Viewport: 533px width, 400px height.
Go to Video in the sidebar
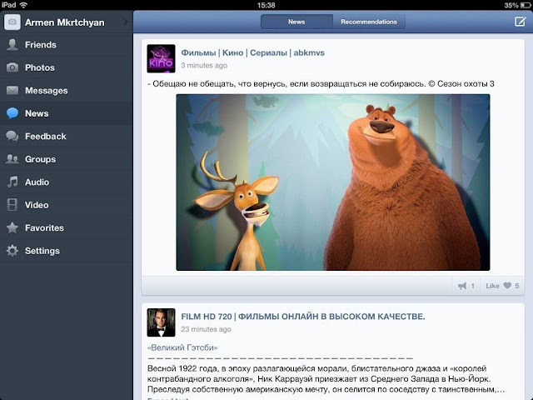pyautogui.click(x=67, y=205)
